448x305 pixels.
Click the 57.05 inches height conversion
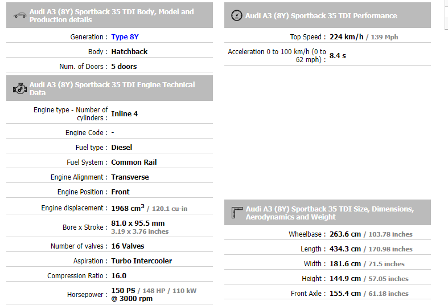click(388, 279)
